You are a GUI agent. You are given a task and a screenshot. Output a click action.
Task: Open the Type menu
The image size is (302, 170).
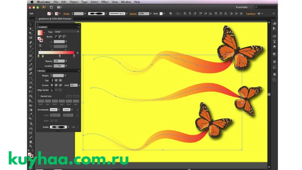point(84,2)
